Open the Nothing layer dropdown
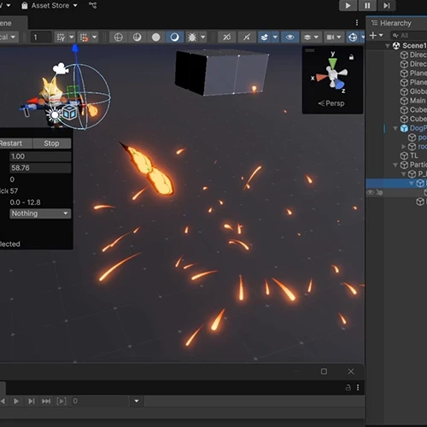Viewport: 427px width, 427px height. (40, 213)
